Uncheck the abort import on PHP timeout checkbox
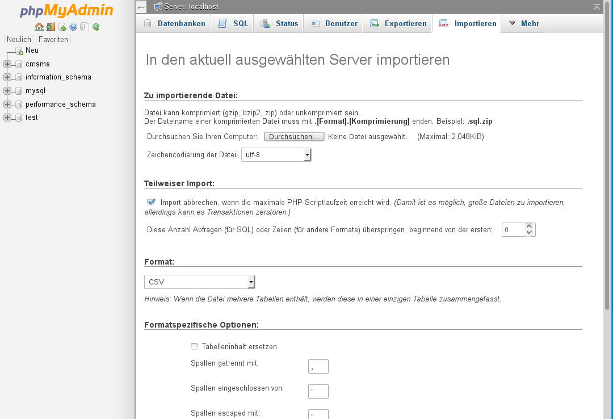613x419 pixels. [151, 202]
